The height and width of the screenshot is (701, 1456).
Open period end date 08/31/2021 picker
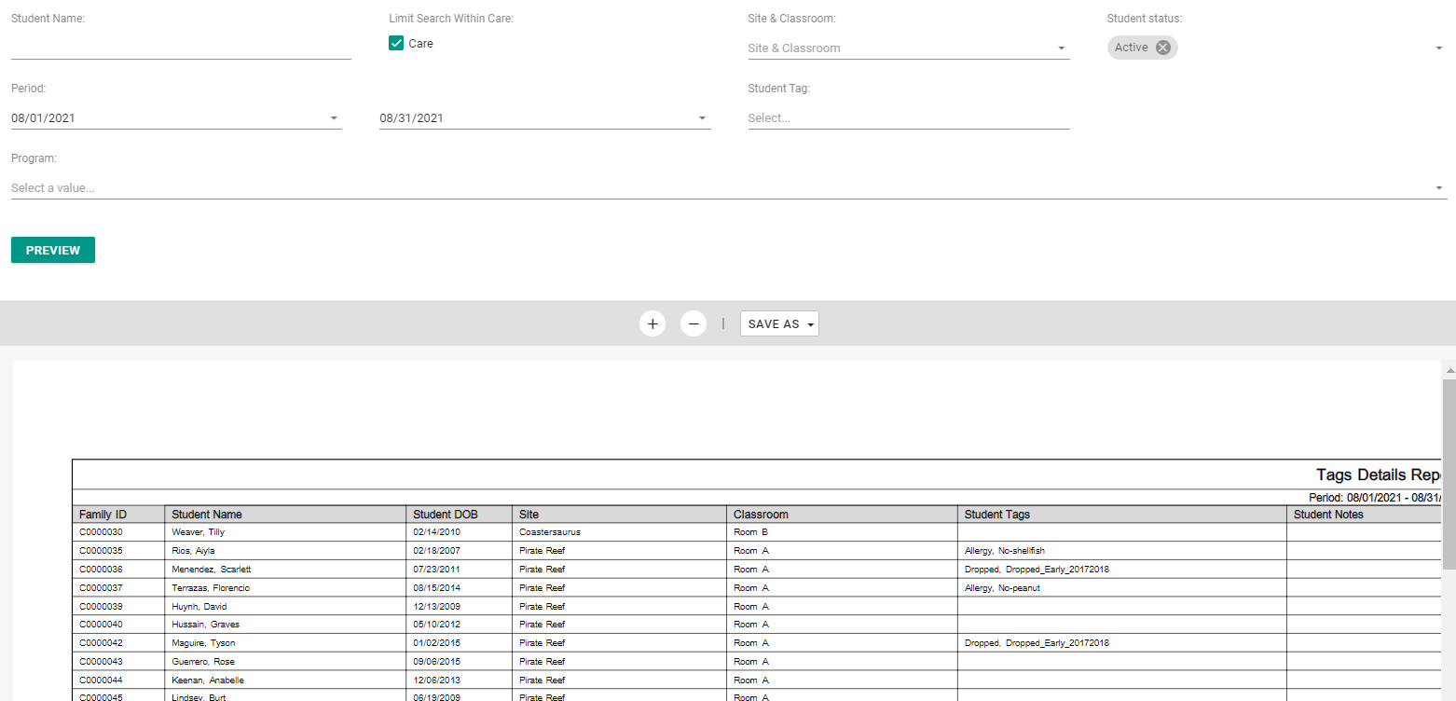coord(544,118)
